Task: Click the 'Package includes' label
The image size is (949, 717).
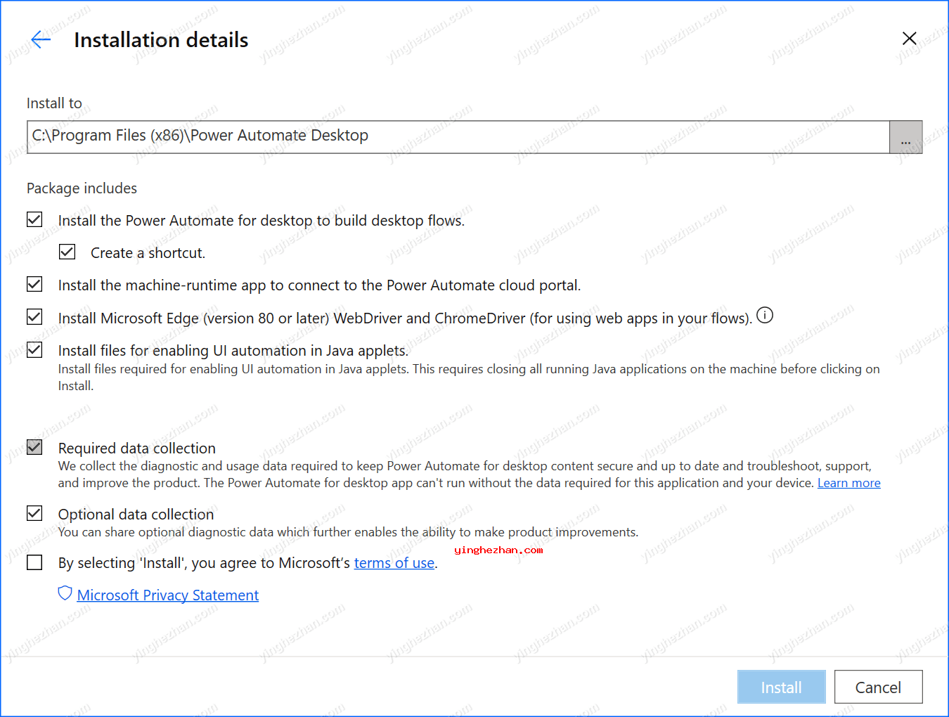Action: (x=82, y=188)
